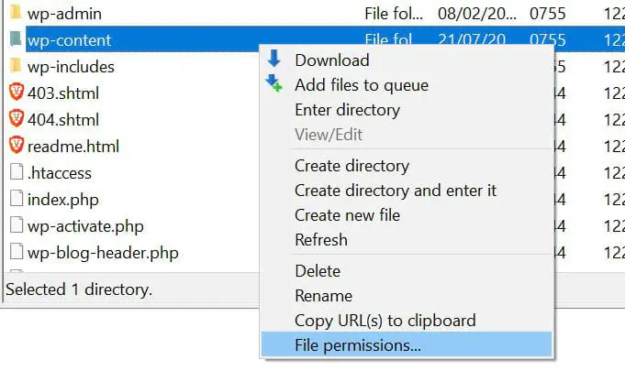
Task: Click the wp-includes folder icon
Action: pos(16,67)
